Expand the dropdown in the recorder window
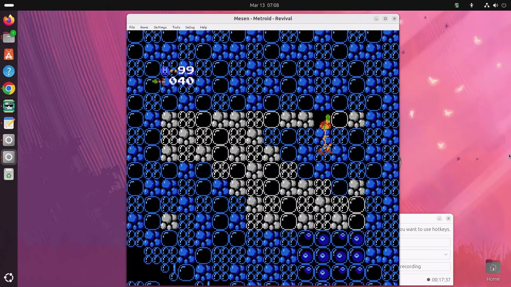This screenshot has height=287, width=511. click(446, 254)
